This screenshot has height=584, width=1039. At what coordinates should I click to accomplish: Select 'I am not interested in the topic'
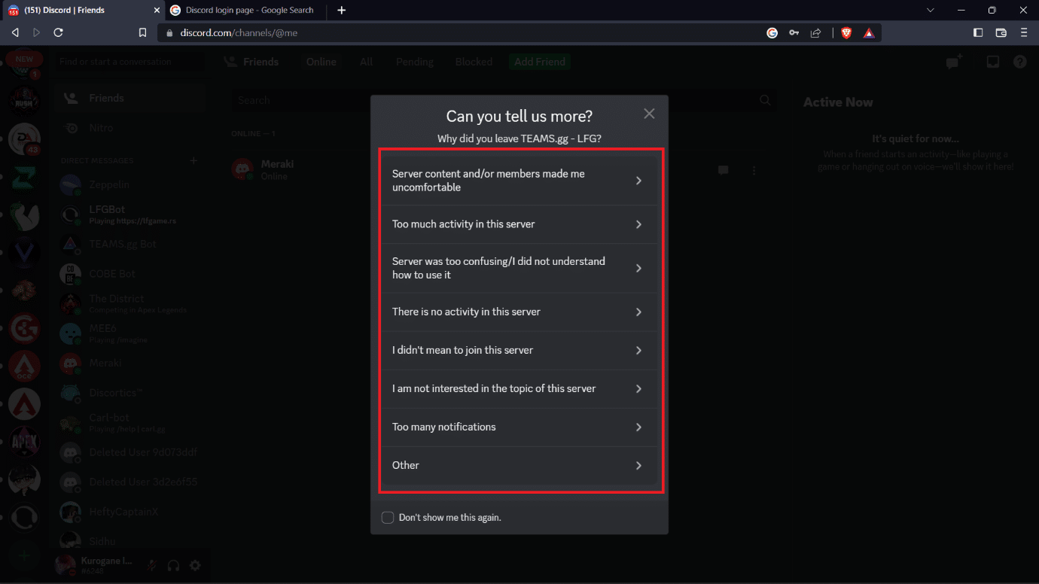point(518,388)
